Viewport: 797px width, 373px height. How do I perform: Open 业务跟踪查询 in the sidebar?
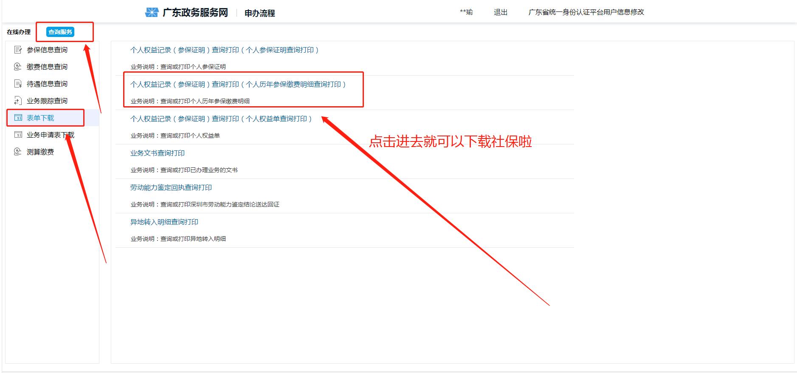pos(47,101)
